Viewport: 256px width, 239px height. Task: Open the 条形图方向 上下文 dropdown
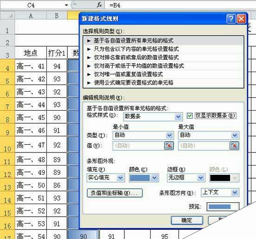[235, 193]
